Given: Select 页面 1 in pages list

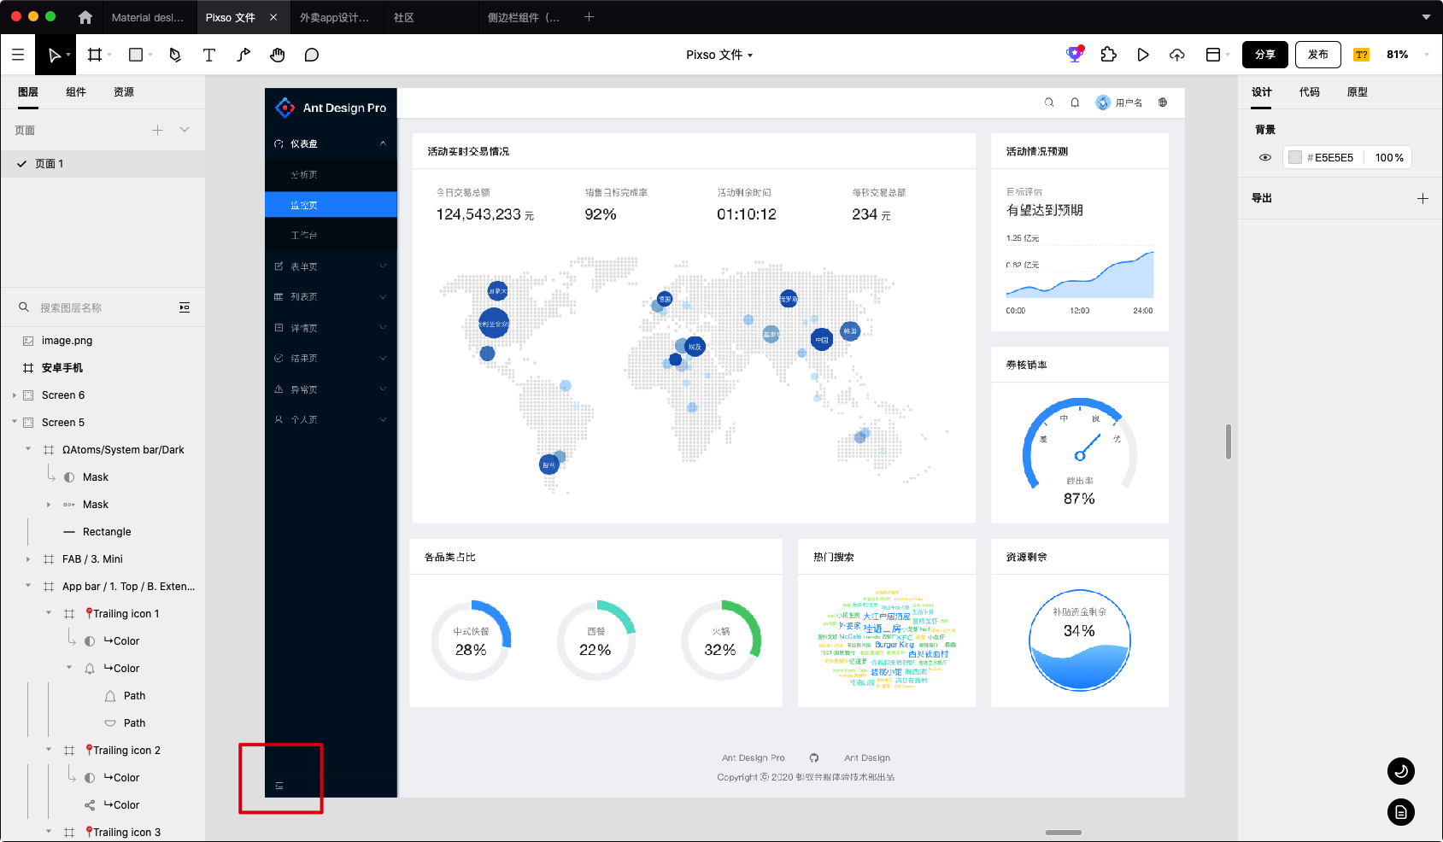Looking at the screenshot, I should tap(103, 164).
